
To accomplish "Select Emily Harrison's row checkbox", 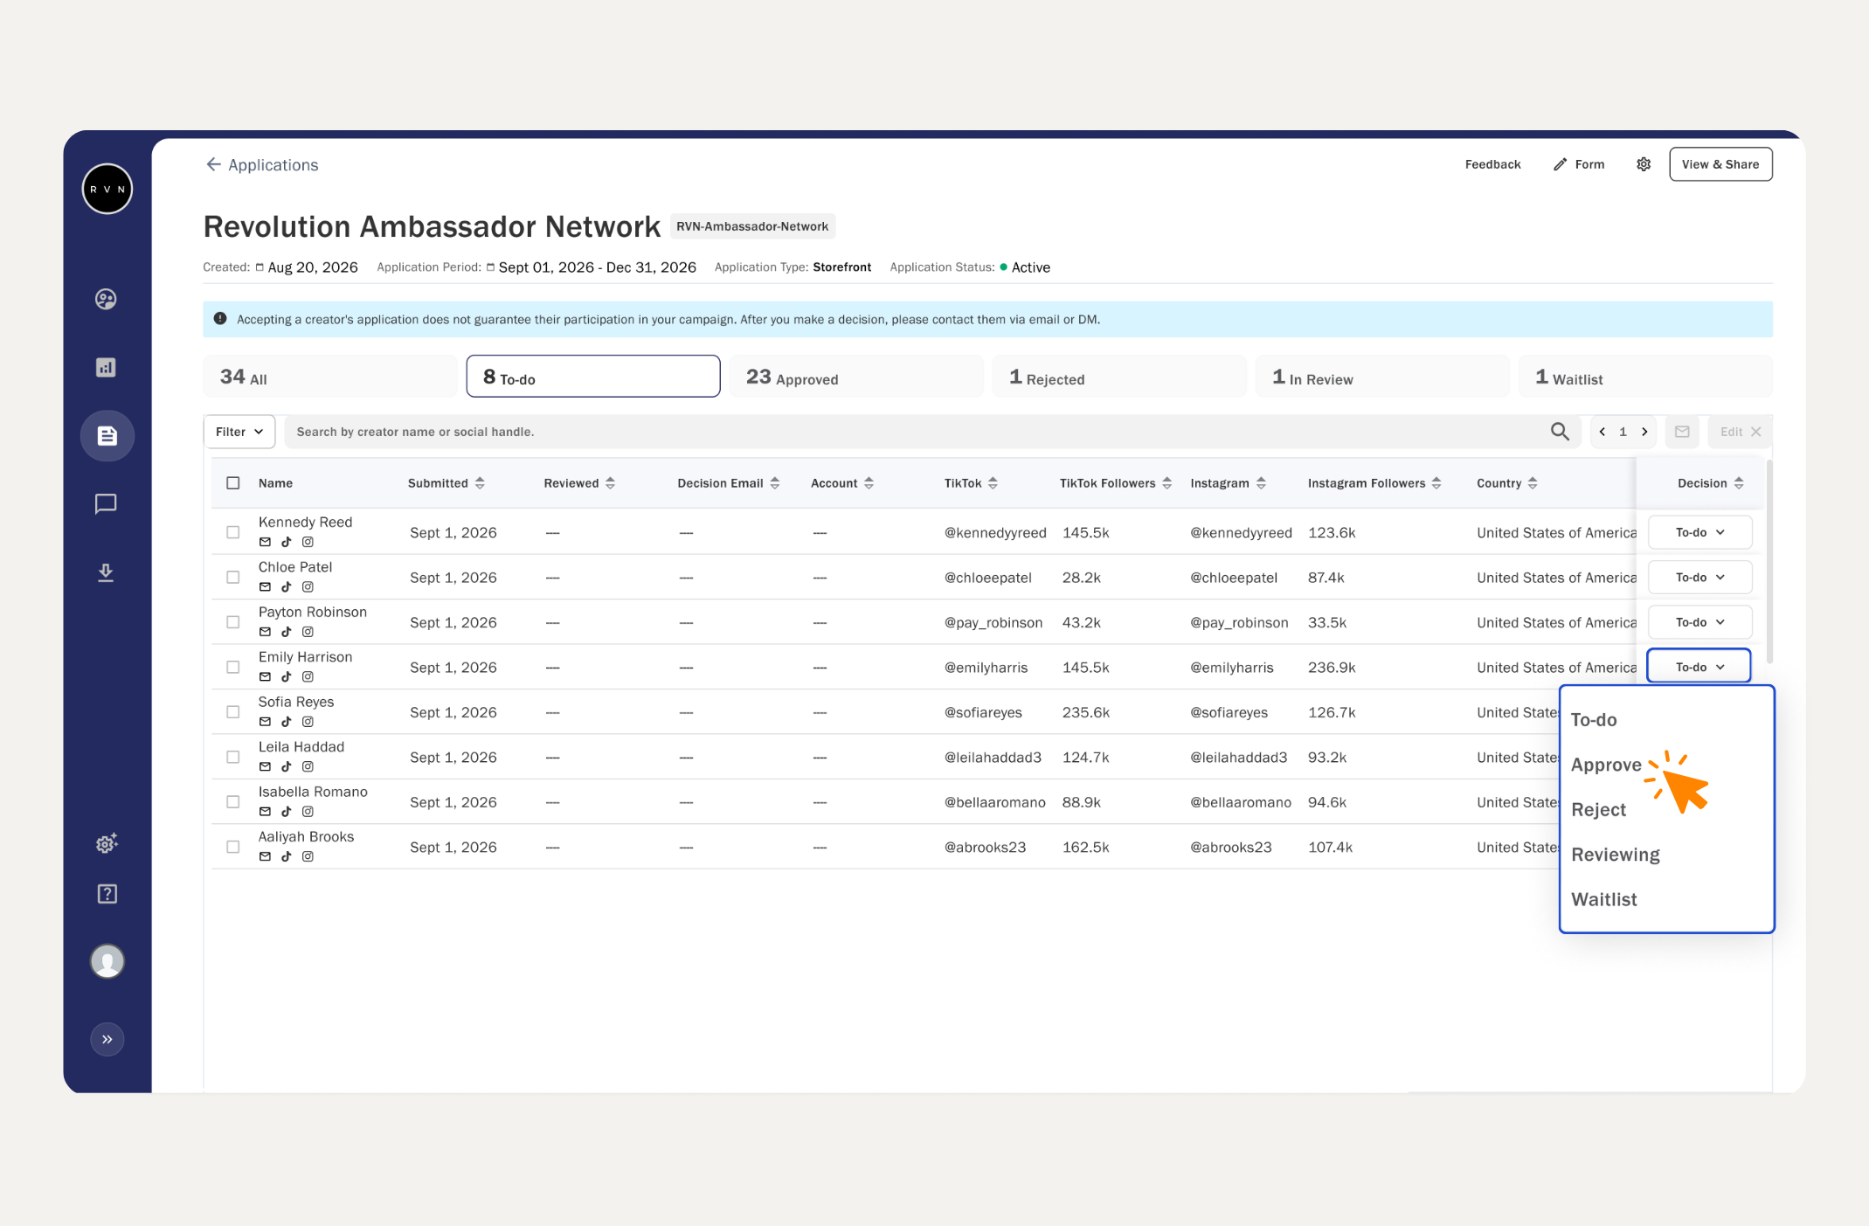I will [233, 667].
